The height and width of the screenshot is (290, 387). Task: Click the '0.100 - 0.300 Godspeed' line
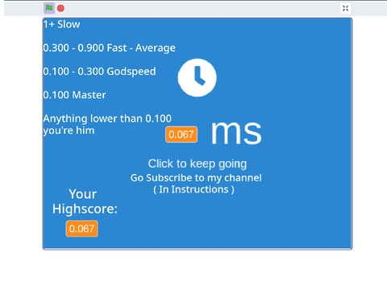coord(99,72)
